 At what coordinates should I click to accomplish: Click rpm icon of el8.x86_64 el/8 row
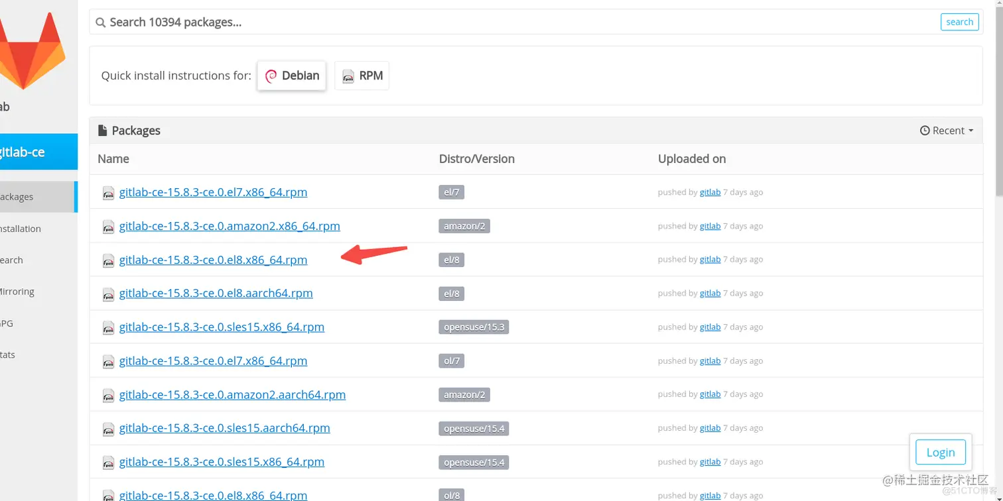click(108, 260)
